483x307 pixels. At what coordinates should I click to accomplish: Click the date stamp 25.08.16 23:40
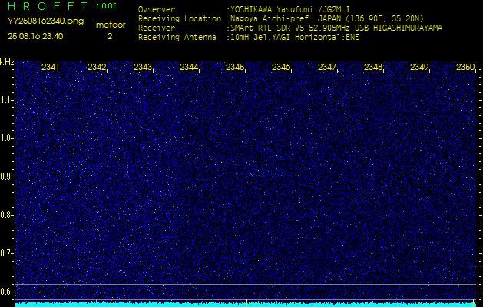(x=35, y=36)
